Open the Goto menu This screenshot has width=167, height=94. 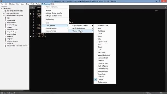coord(27,4)
